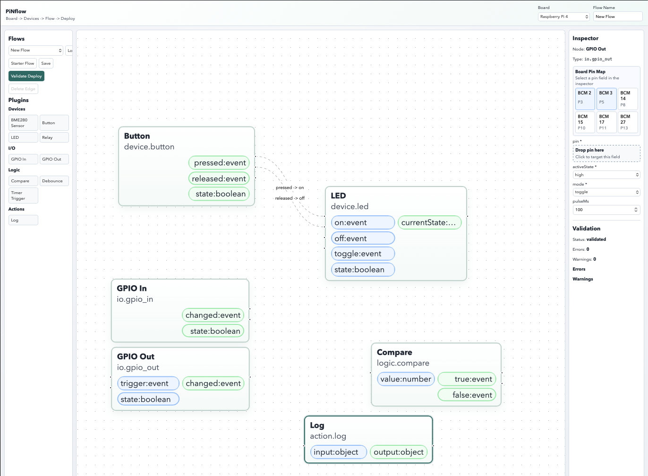Pick the Relay device from the Devices palette
This screenshot has height=476, width=648.
point(54,137)
